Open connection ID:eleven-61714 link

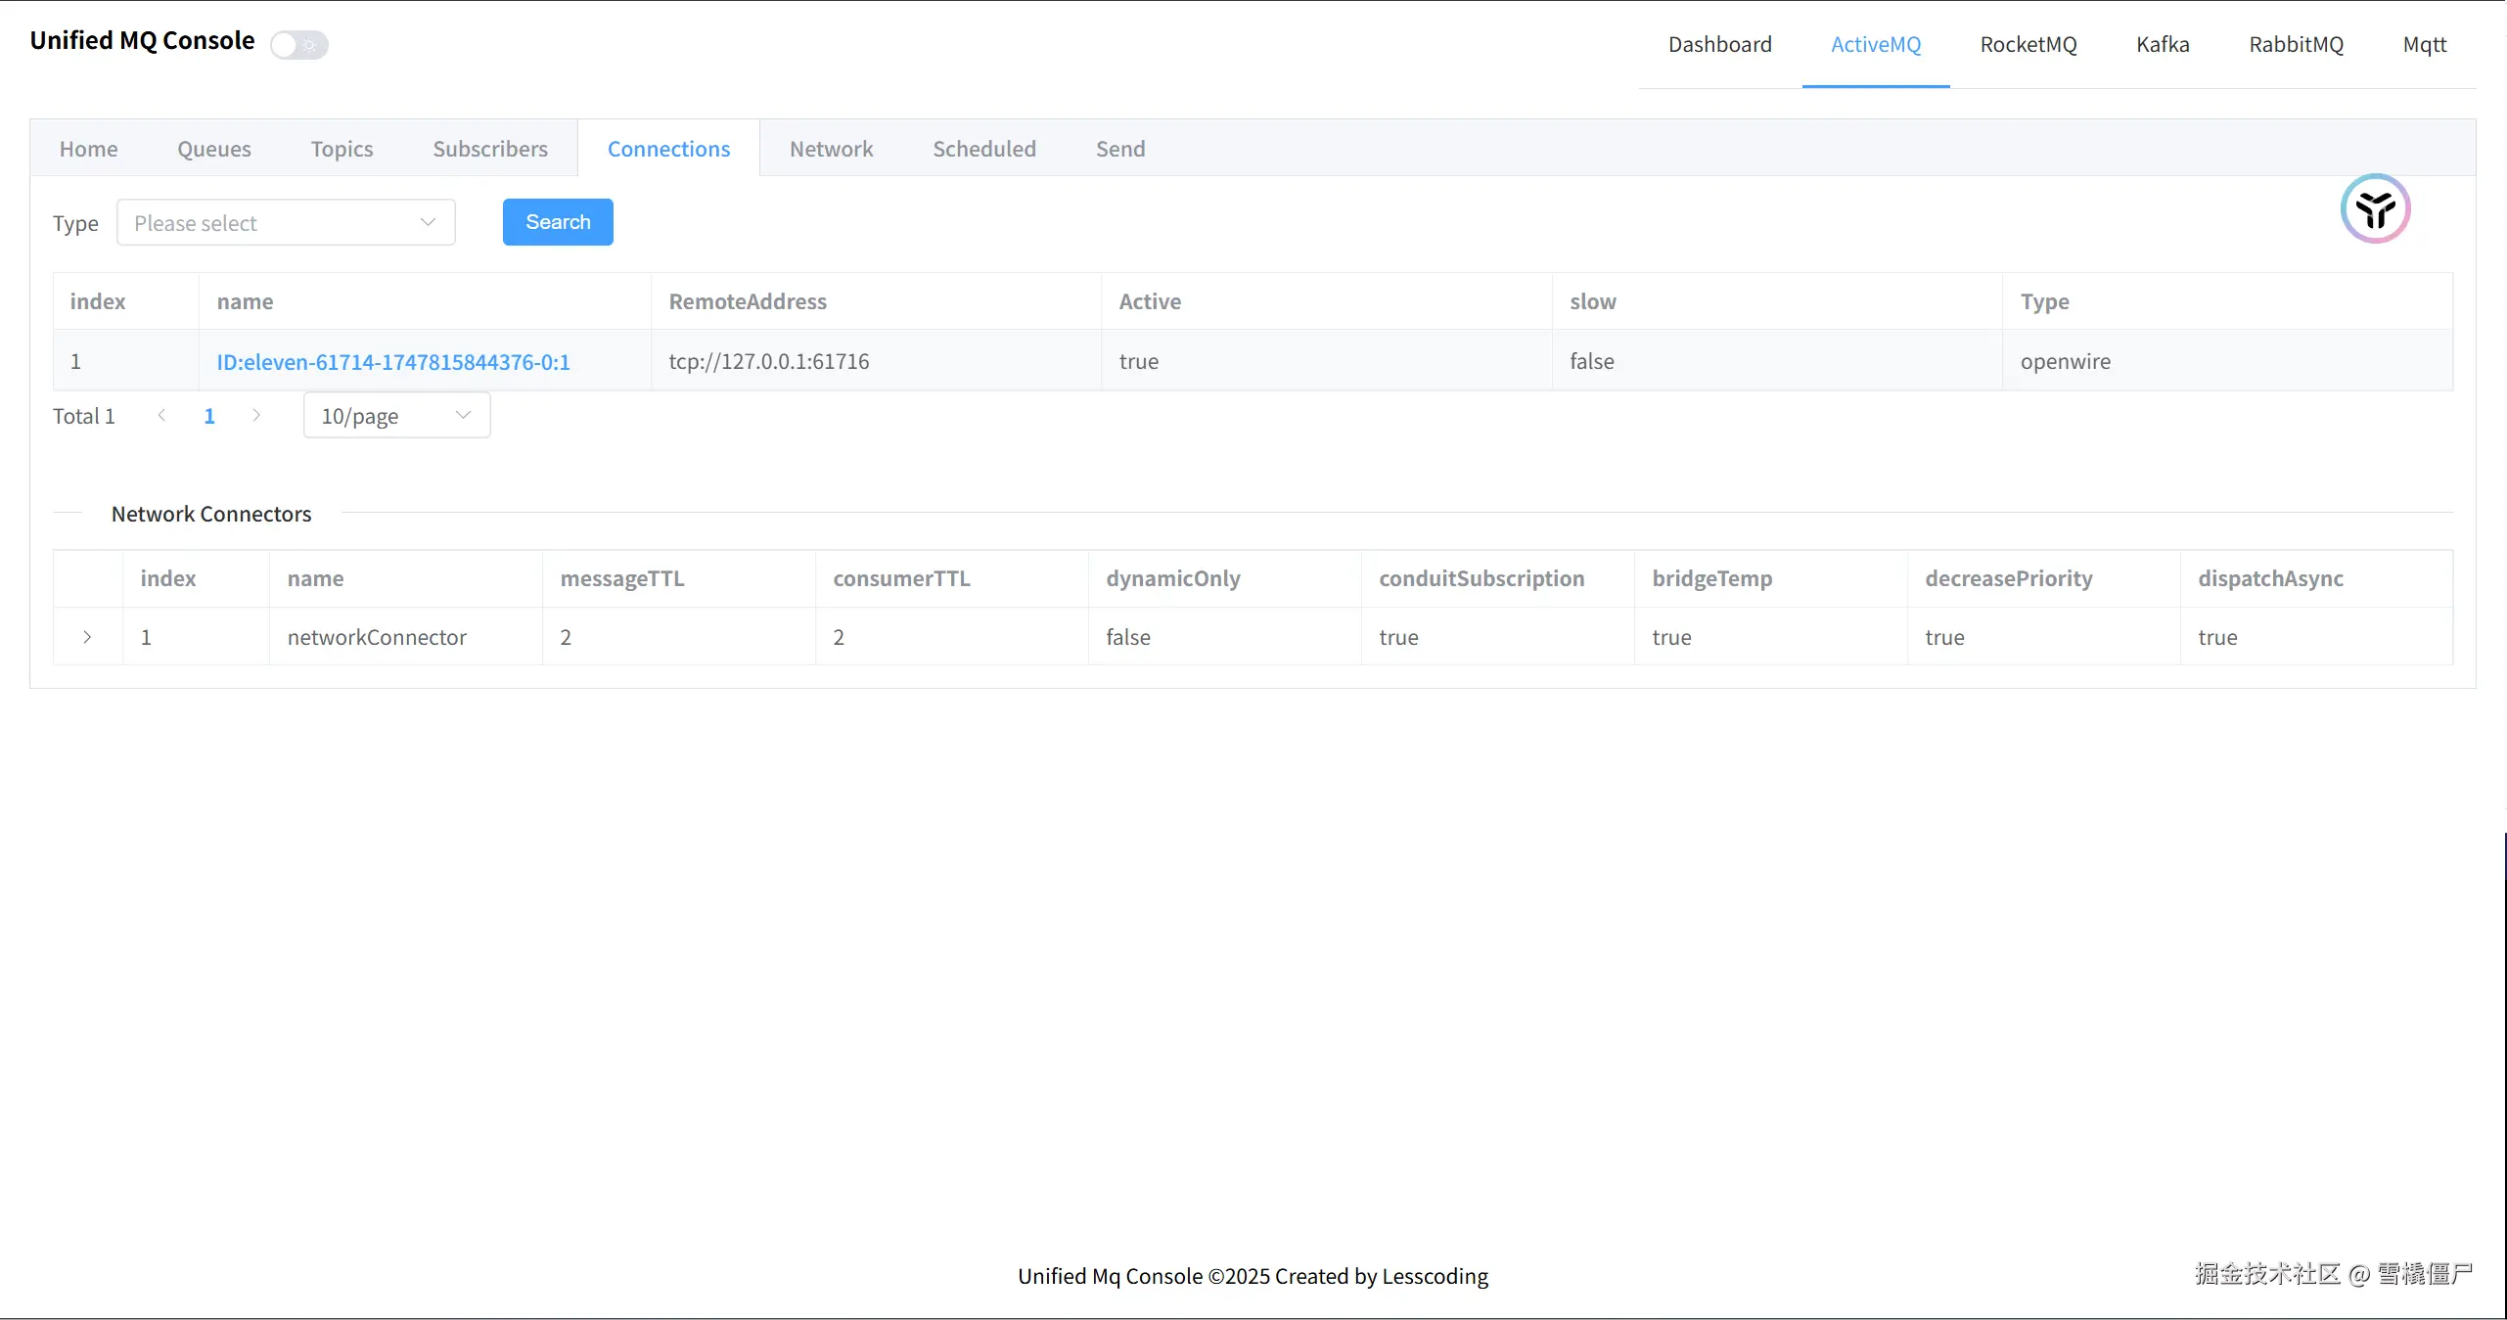(393, 362)
